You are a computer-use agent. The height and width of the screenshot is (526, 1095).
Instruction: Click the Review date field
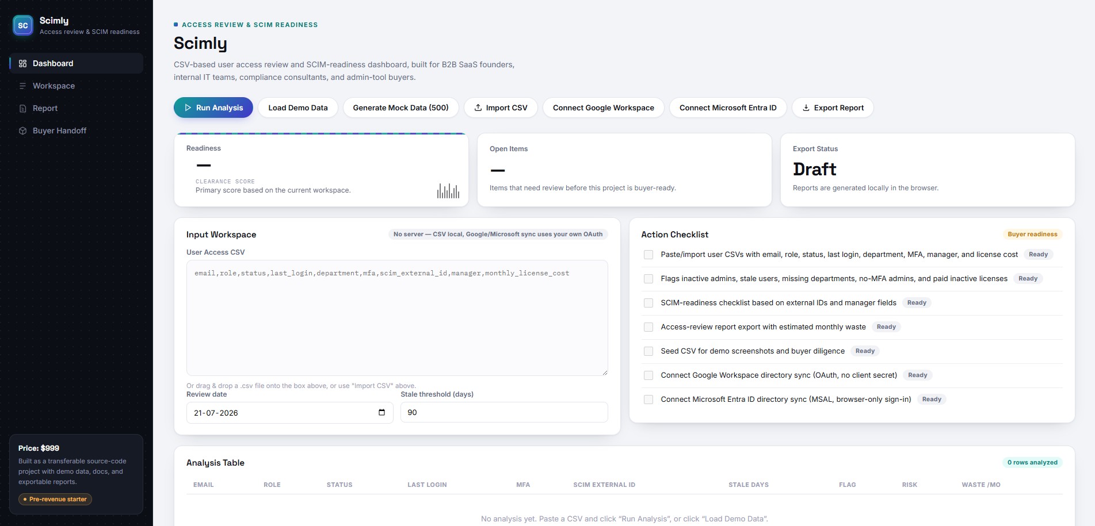[289, 413]
